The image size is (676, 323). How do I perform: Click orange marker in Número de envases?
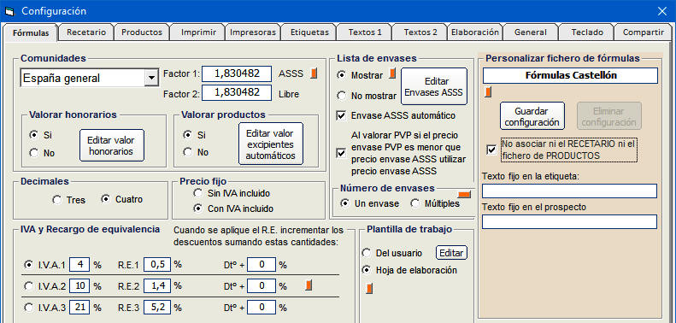point(465,195)
